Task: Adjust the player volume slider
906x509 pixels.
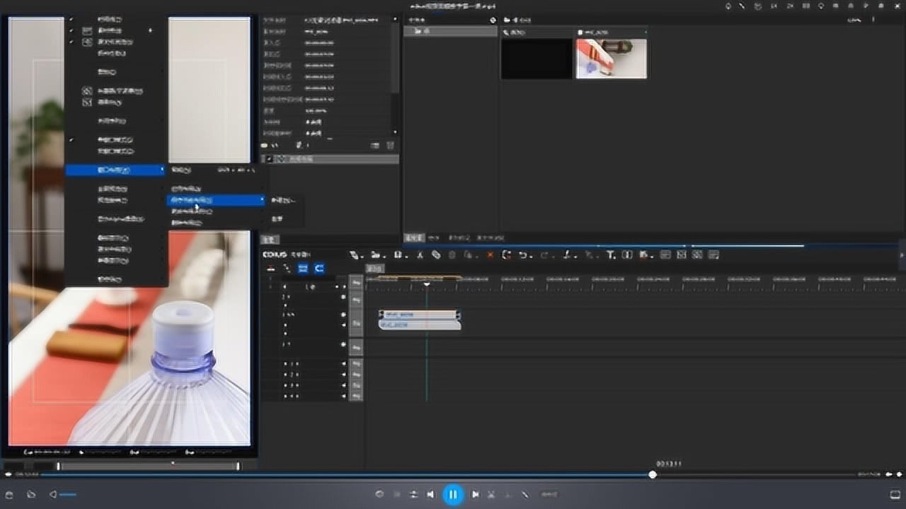Action: click(x=68, y=495)
